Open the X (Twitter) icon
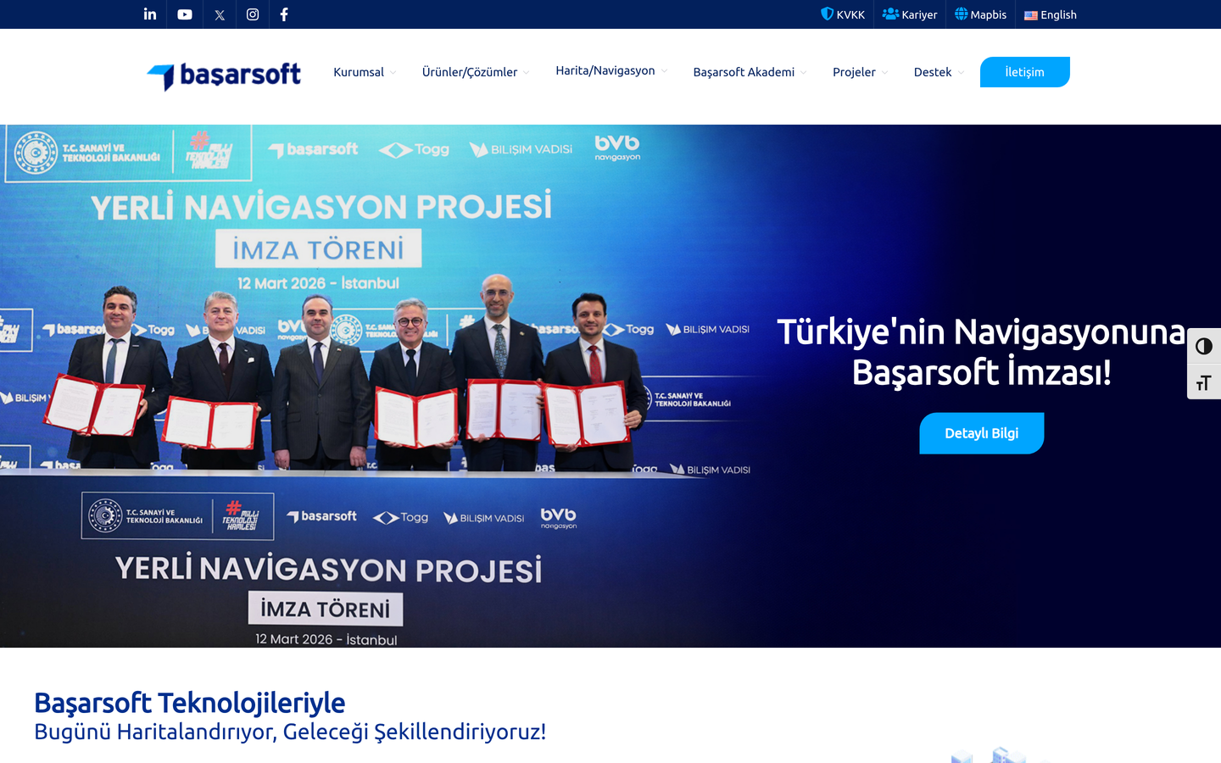This screenshot has height=763, width=1221. click(x=220, y=14)
